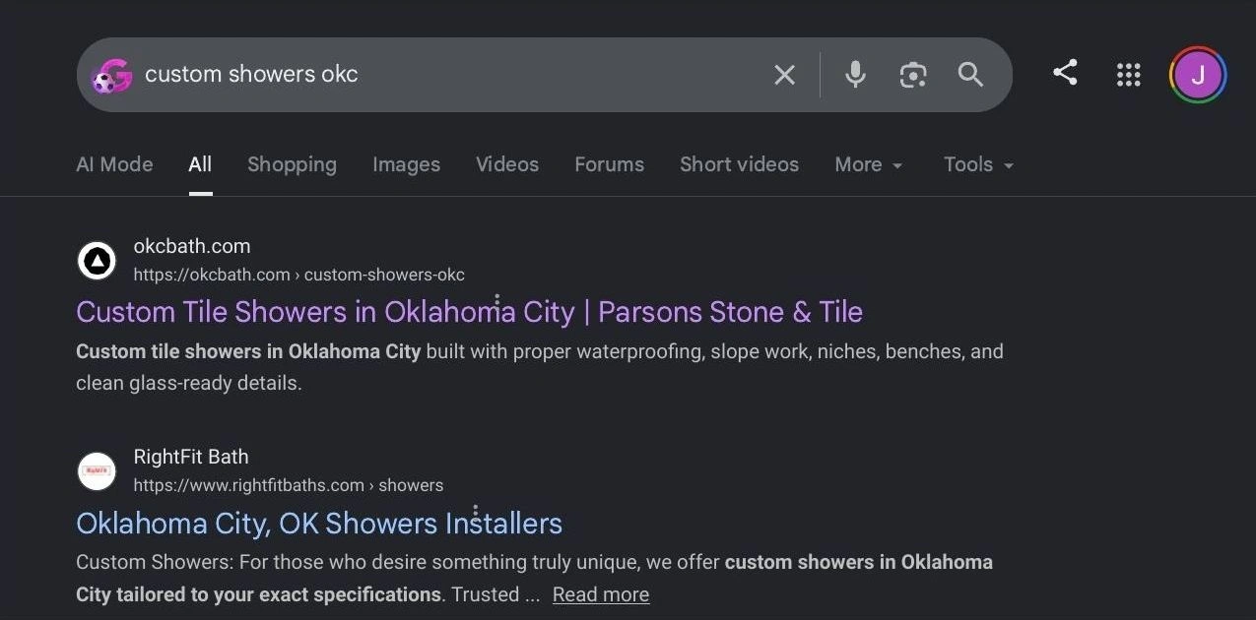Click the Read more link
Viewport: 1256px width, 620px height.
(x=601, y=594)
